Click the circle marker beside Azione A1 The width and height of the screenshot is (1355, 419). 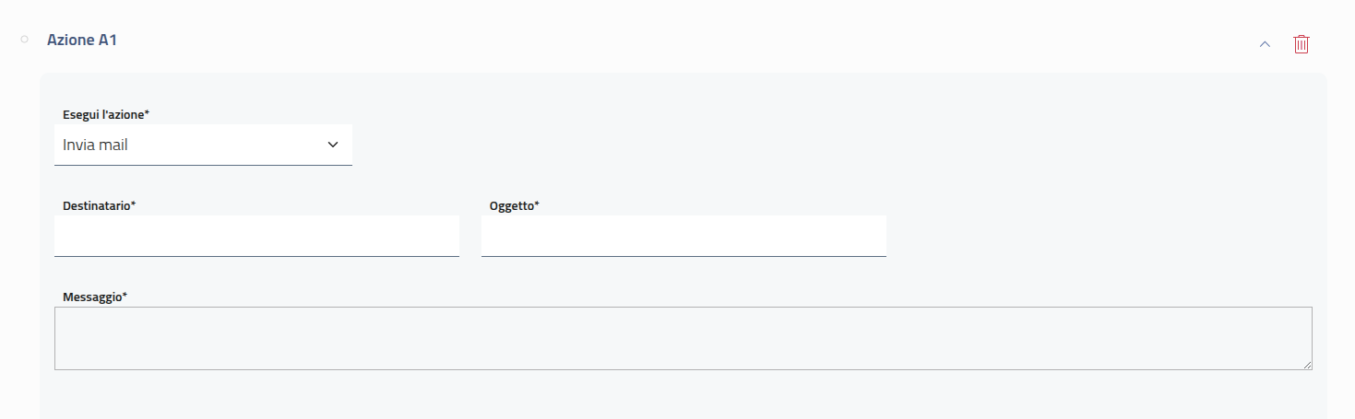(25, 40)
